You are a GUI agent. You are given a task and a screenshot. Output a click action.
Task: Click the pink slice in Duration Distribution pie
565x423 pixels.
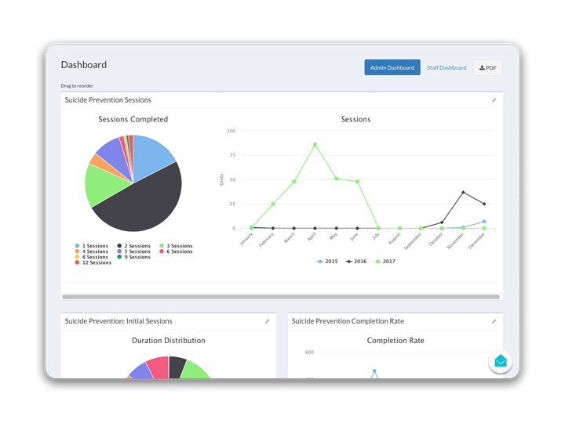(159, 367)
